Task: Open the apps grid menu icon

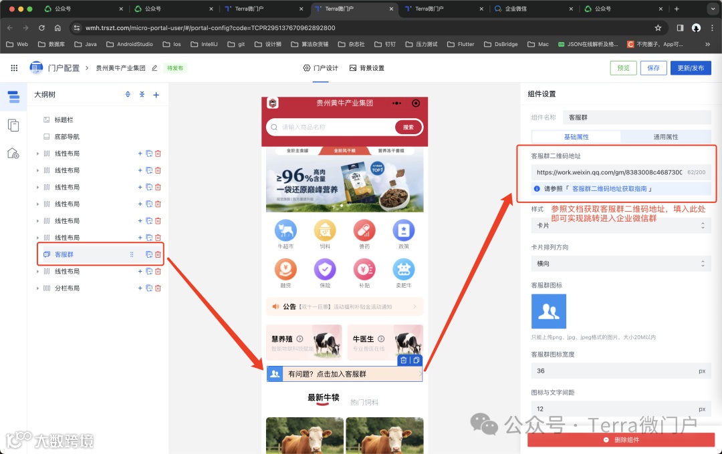Action: point(14,68)
